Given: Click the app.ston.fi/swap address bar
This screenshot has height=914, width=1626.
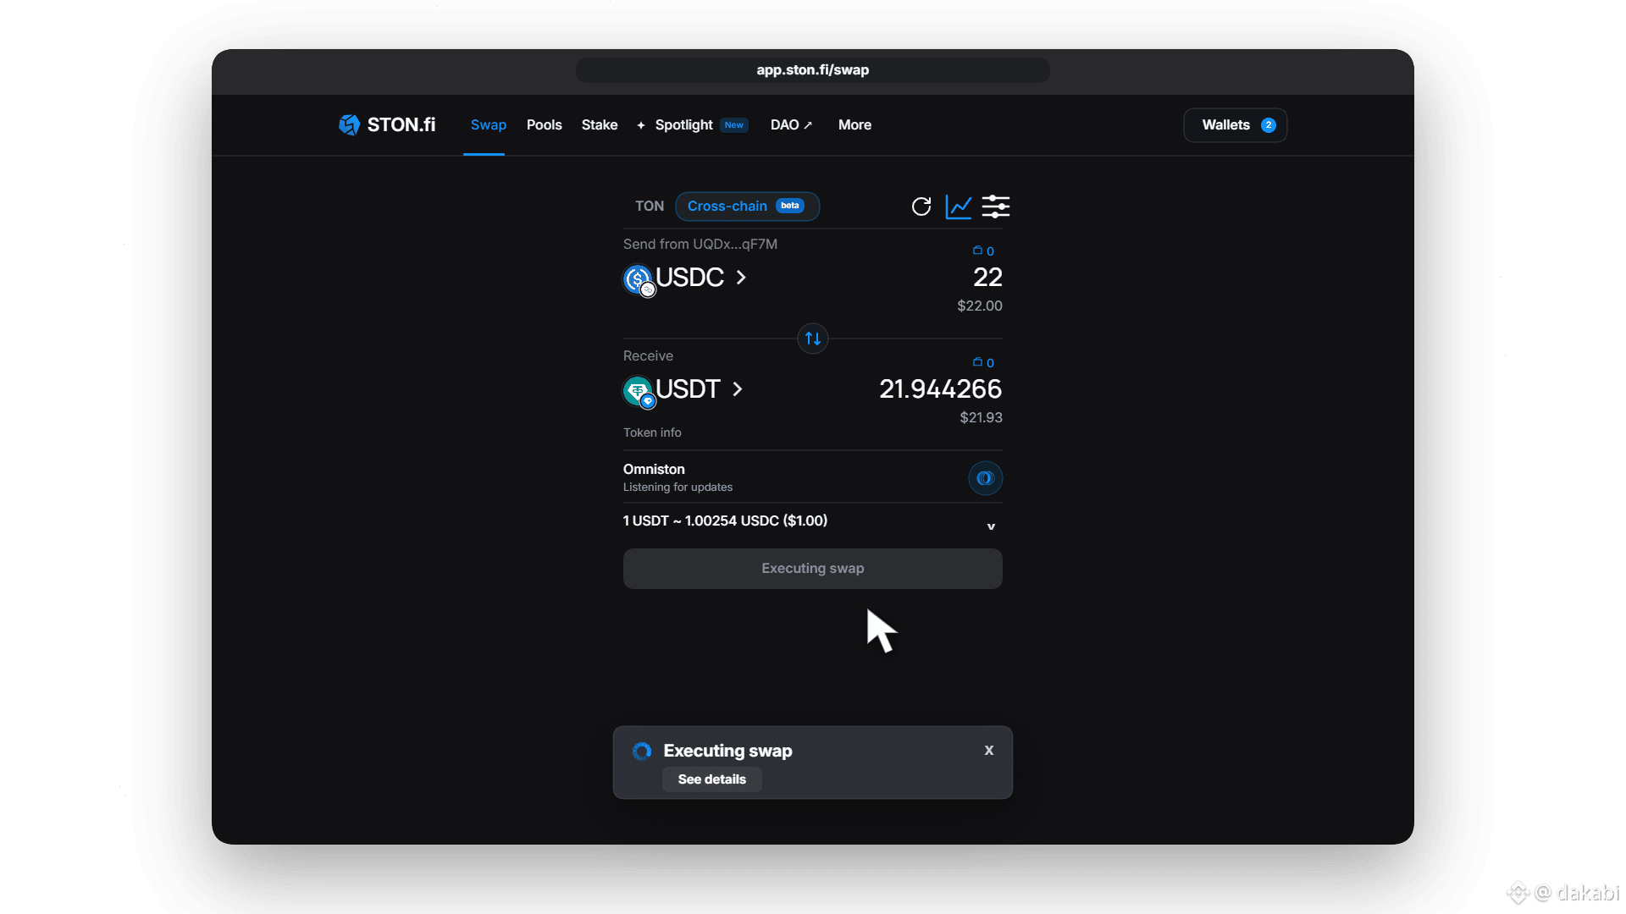Looking at the screenshot, I should (x=813, y=70).
